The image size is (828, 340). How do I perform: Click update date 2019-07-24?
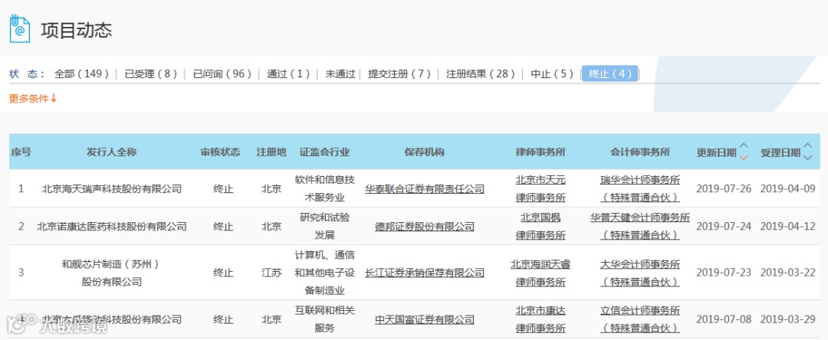[724, 227]
